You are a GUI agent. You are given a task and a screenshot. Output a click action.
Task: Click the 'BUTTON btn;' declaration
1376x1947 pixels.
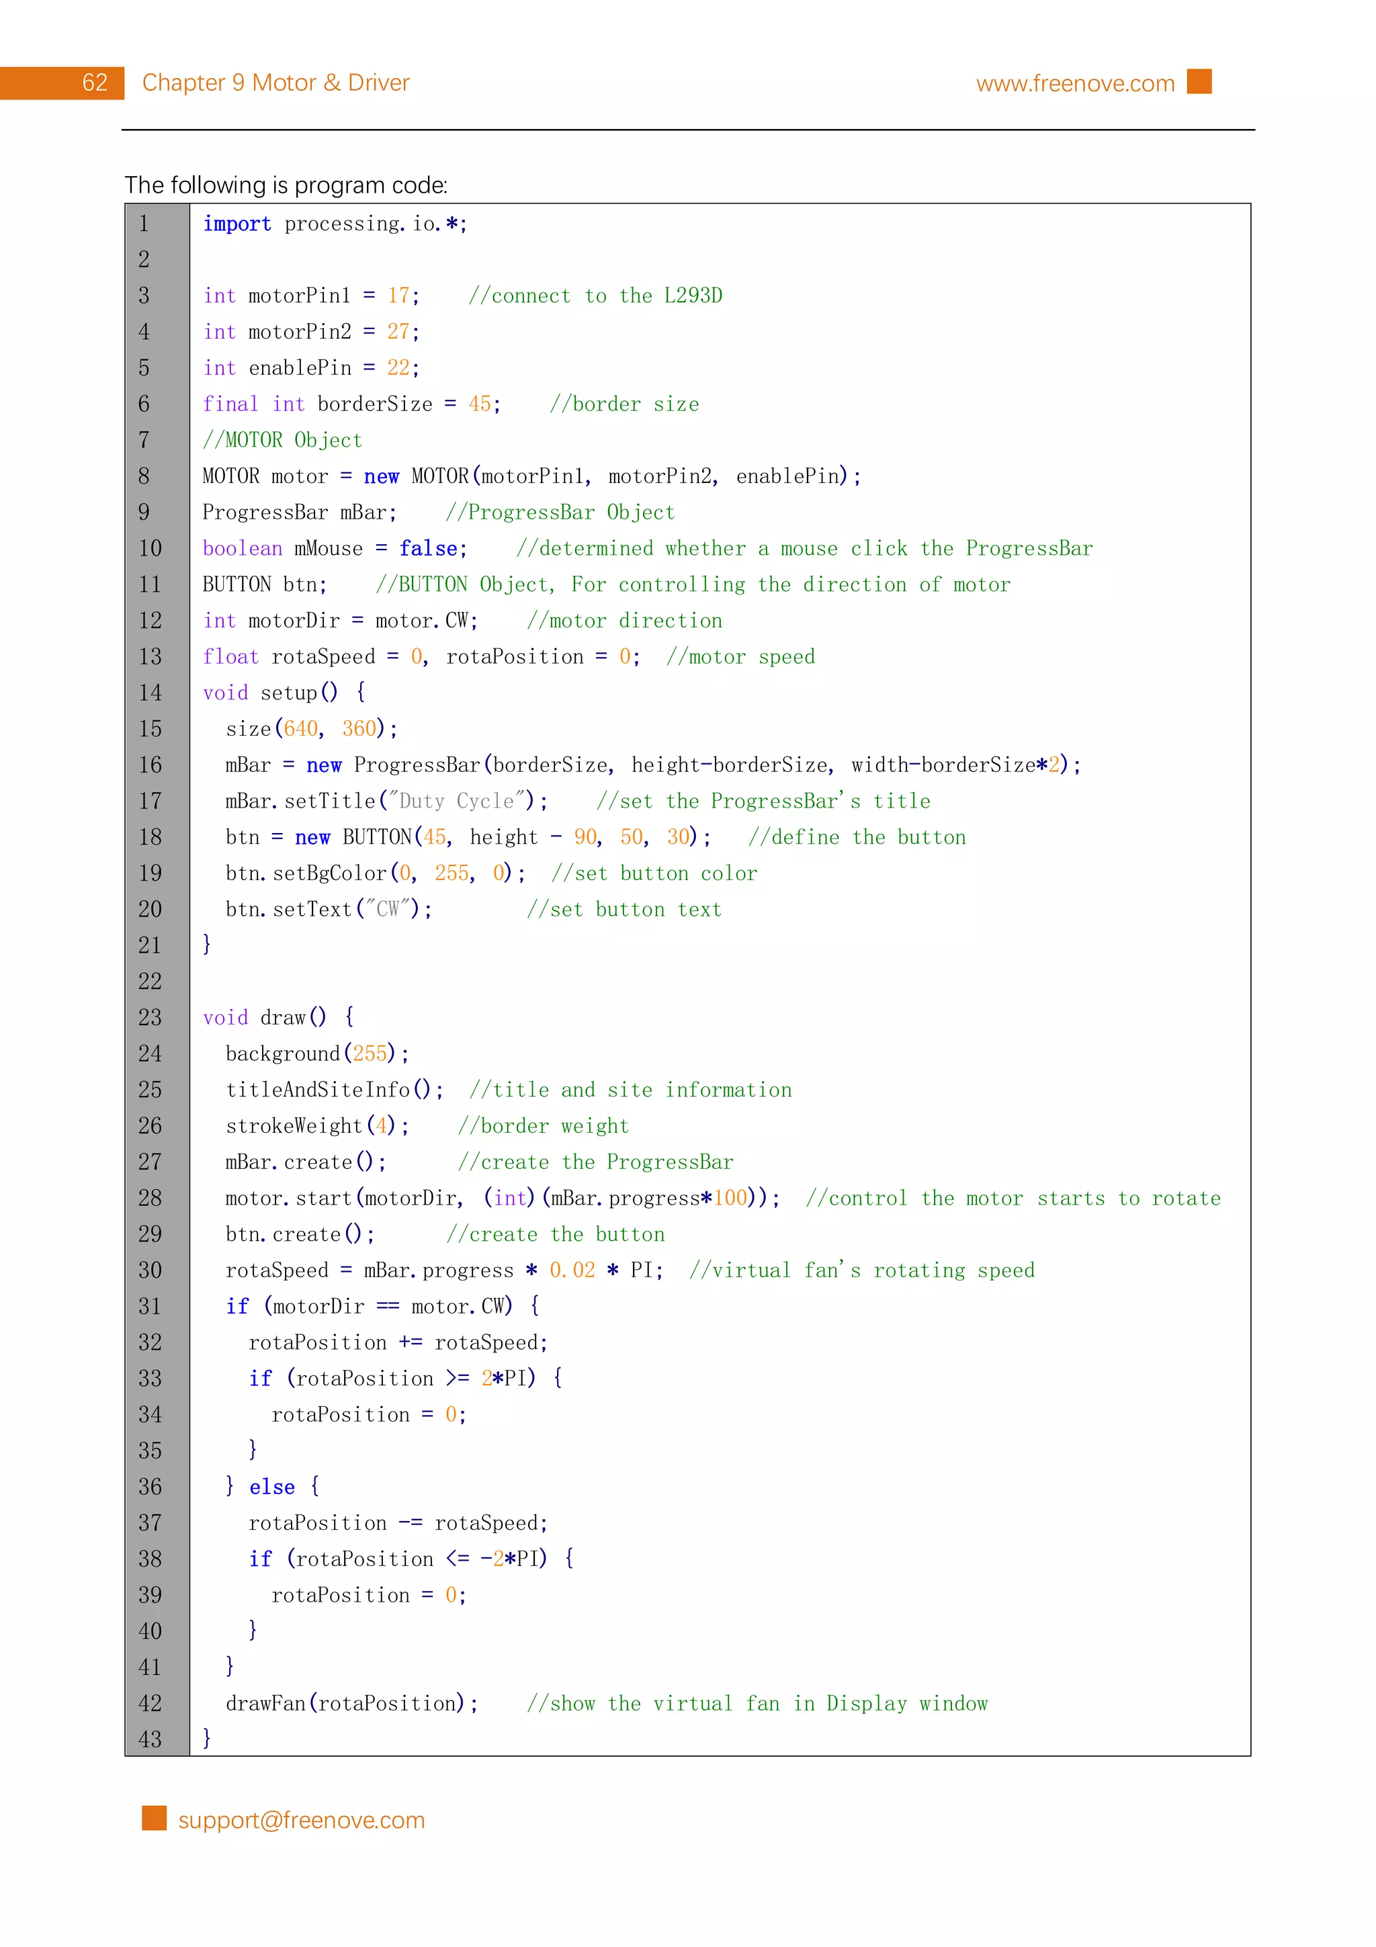tap(265, 585)
